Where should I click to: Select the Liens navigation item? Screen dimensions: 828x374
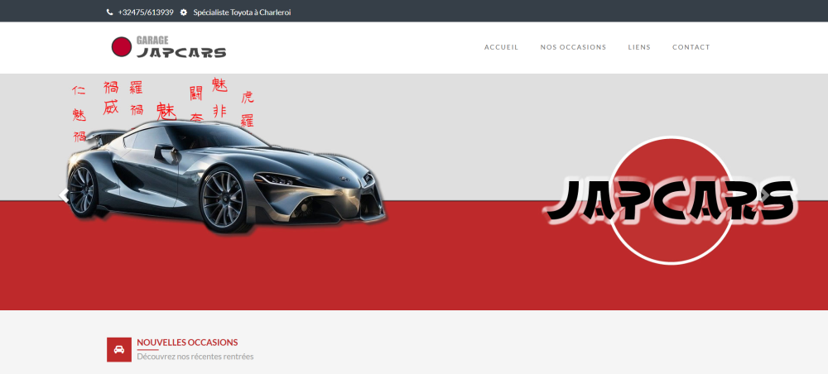point(639,47)
